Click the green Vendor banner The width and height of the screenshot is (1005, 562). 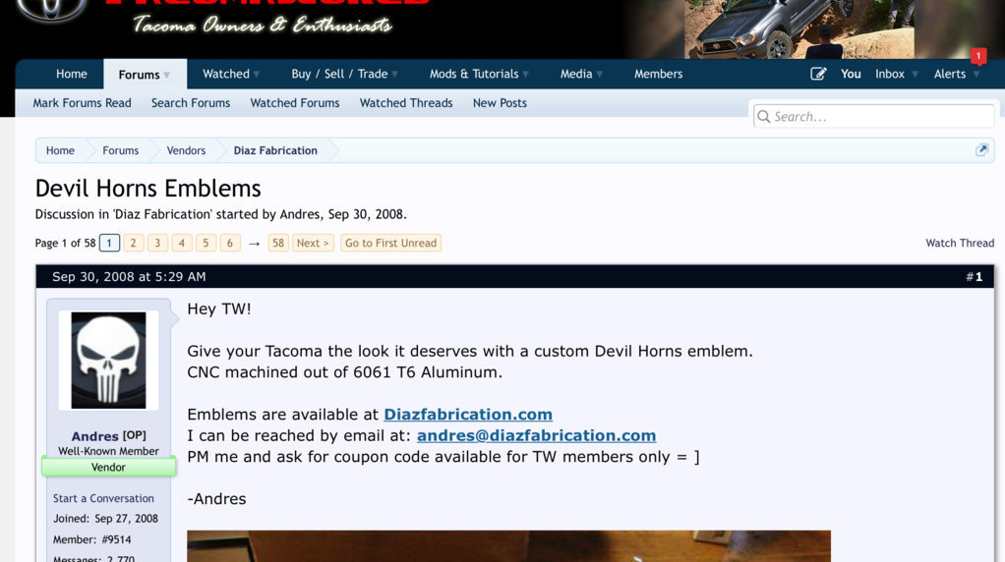(x=108, y=467)
